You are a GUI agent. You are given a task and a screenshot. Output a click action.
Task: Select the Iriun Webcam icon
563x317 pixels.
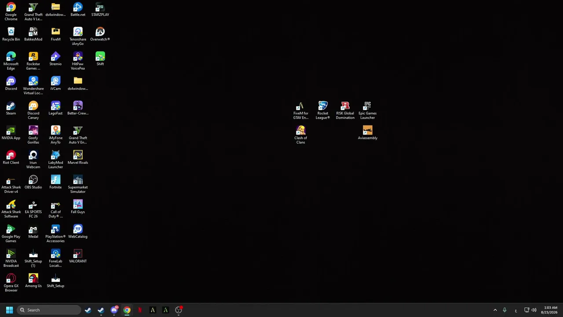[33, 160]
